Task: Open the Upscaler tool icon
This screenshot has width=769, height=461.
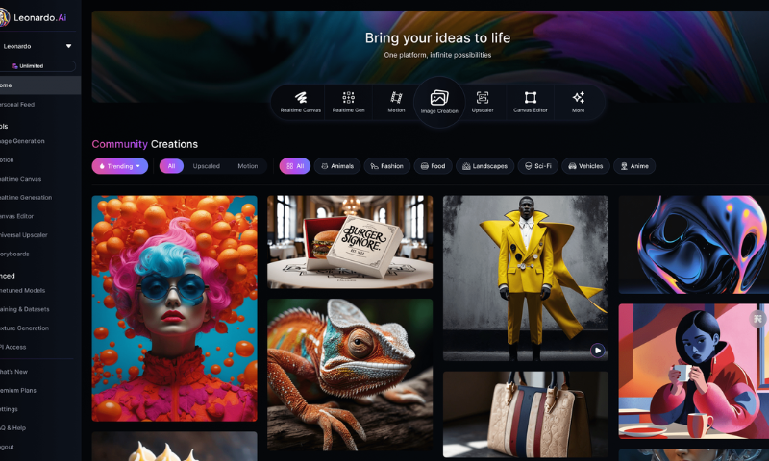Action: point(483,98)
